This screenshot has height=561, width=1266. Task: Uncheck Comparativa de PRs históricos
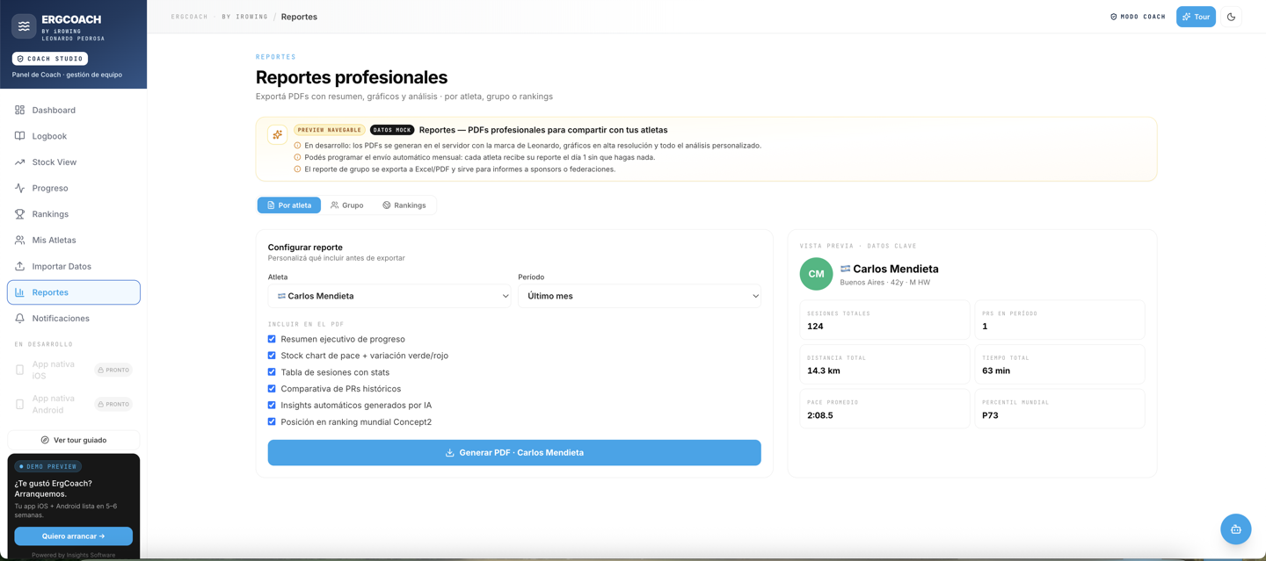[272, 389]
